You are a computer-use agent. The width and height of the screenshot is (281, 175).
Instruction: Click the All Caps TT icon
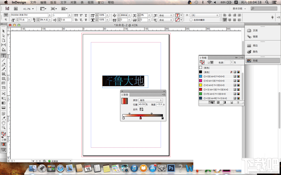click(76, 15)
